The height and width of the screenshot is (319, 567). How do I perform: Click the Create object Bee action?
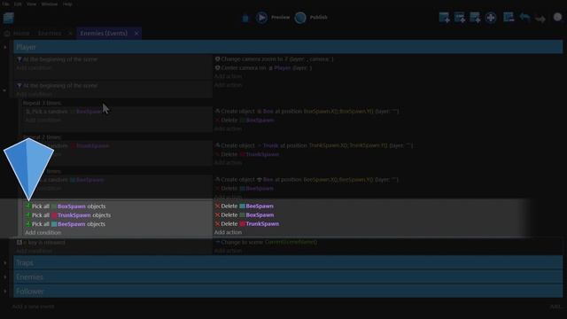pyautogui.click(x=307, y=179)
